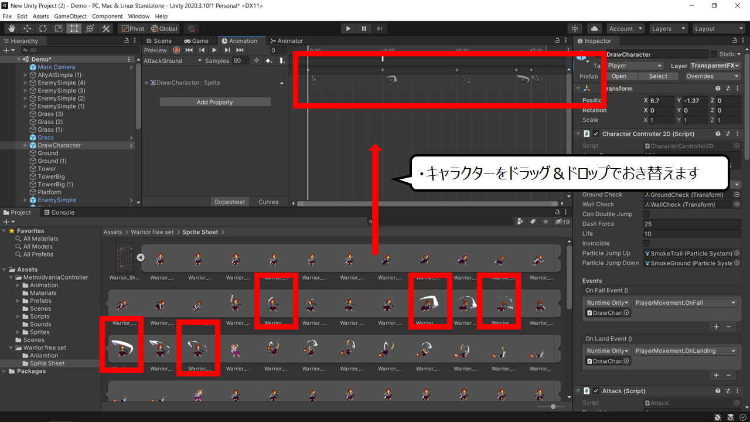Enable animation record button

pos(176,50)
